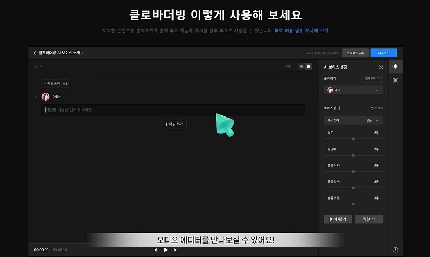430x257 pixels.
Task: Click the 높낮이 pitch slider handle
Action: pyautogui.click(x=353, y=155)
